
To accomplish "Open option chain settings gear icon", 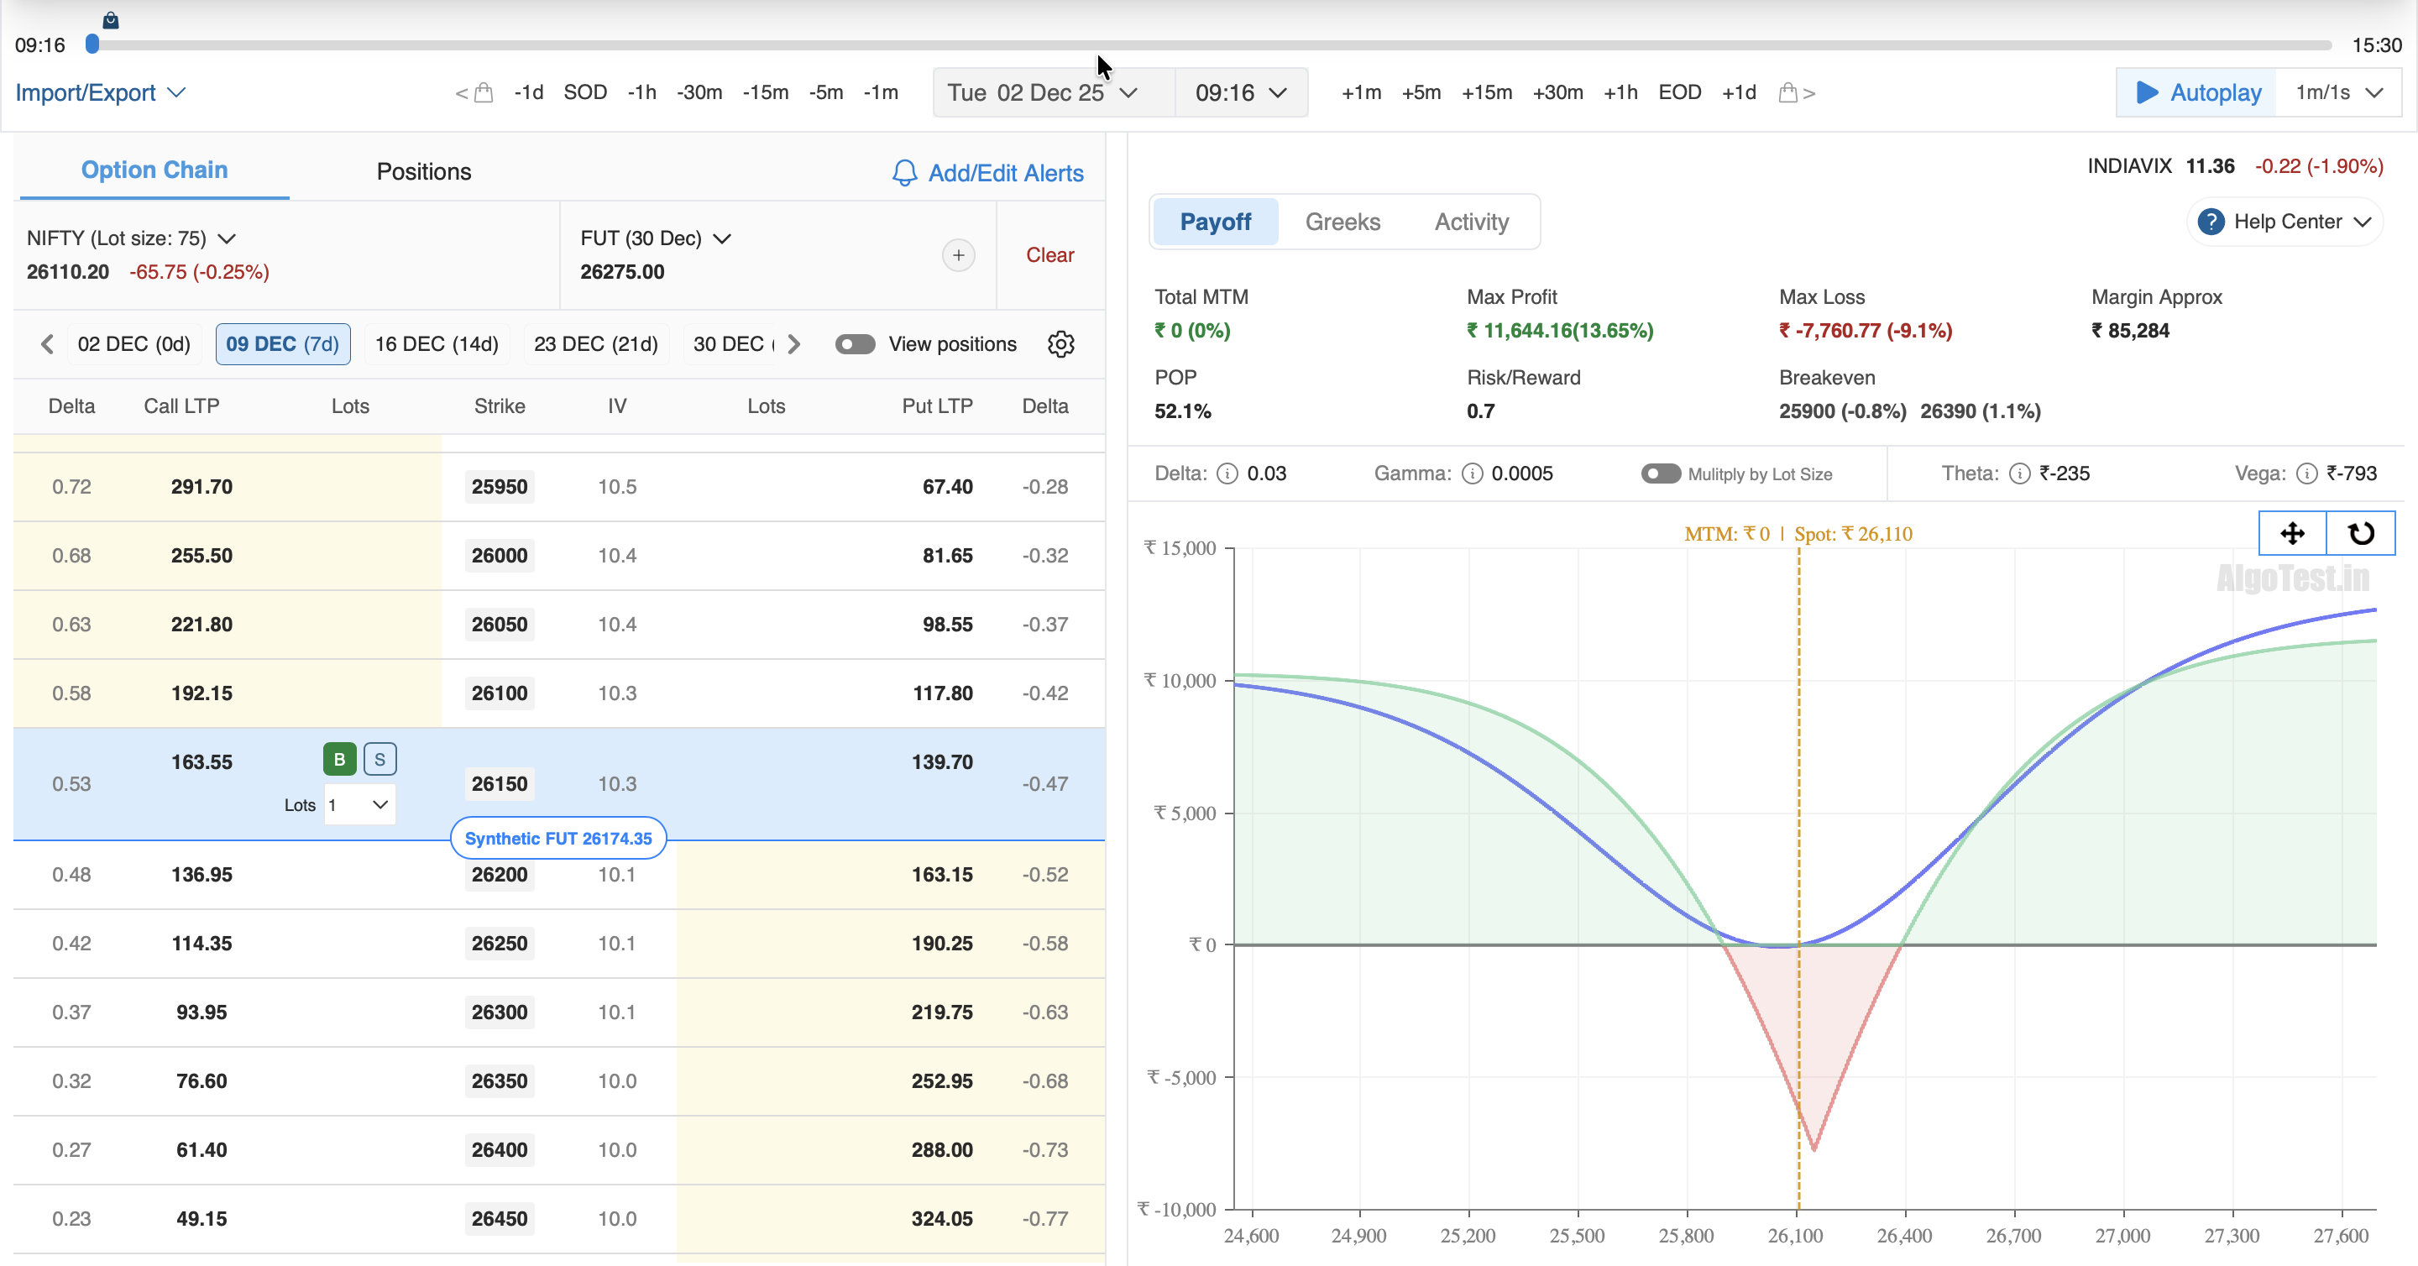I will pyautogui.click(x=1060, y=344).
